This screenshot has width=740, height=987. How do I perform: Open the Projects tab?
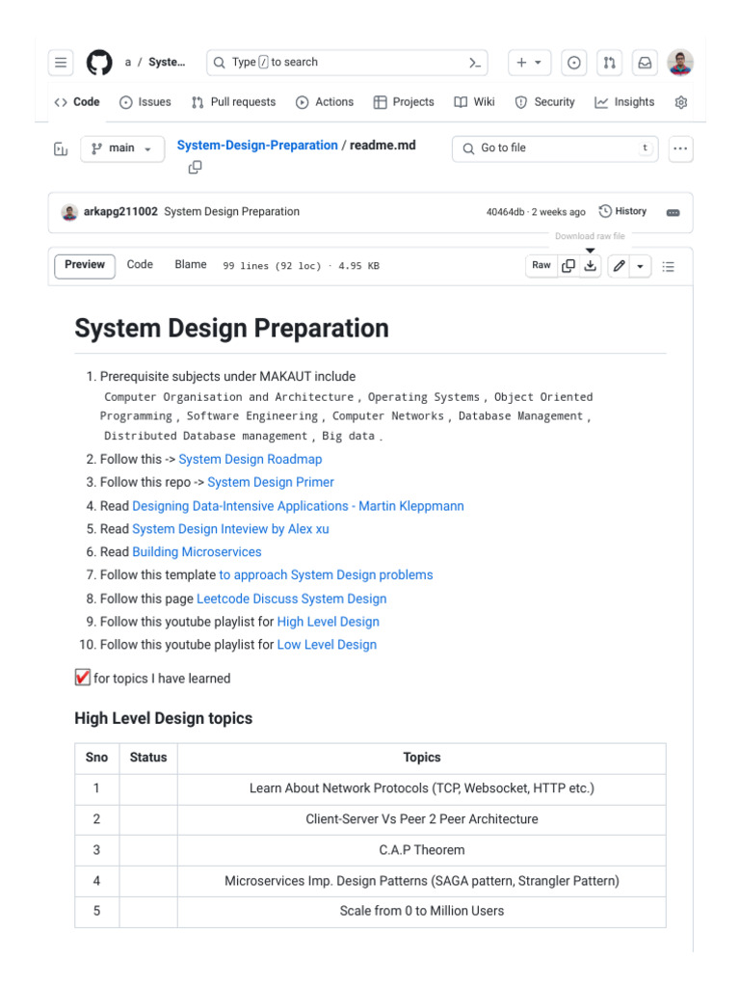point(404,102)
